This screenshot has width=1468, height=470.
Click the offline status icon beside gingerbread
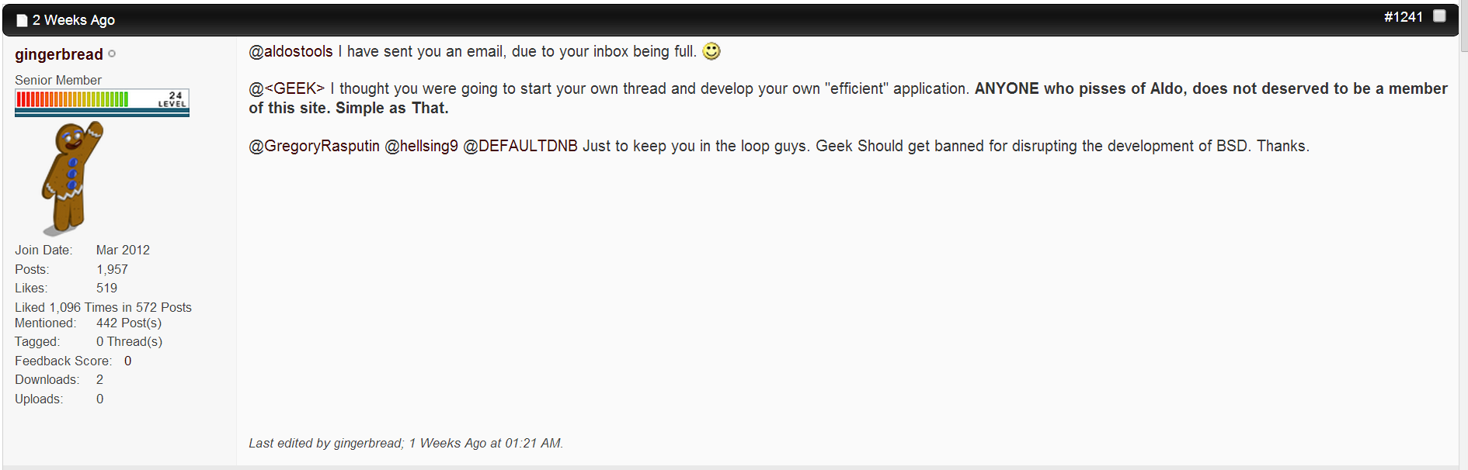[112, 54]
